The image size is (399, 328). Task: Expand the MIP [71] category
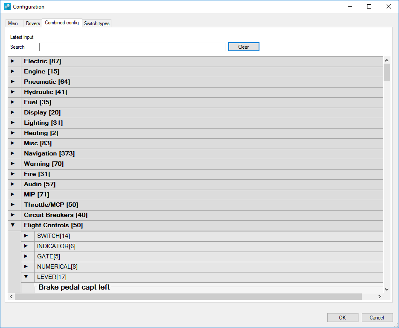(x=13, y=194)
